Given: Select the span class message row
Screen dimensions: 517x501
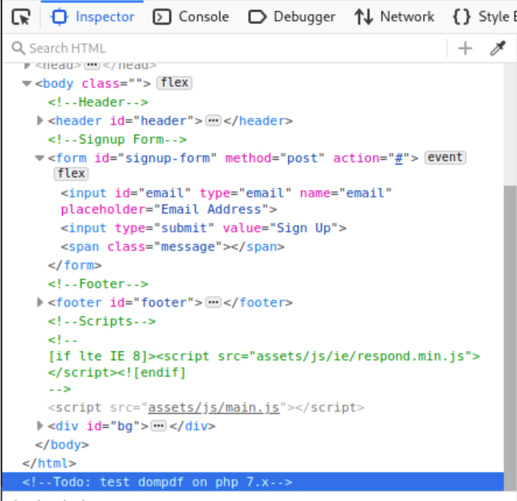Looking at the screenshot, I should pyautogui.click(x=173, y=247).
